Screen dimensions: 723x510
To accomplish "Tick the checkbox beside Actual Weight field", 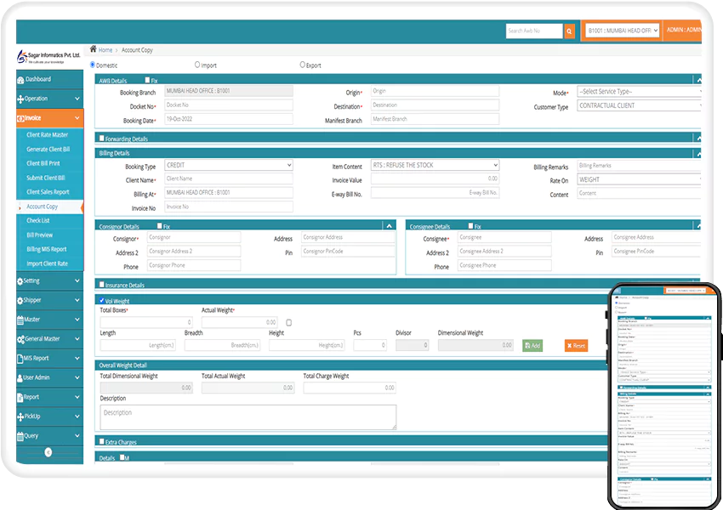I will pos(288,322).
